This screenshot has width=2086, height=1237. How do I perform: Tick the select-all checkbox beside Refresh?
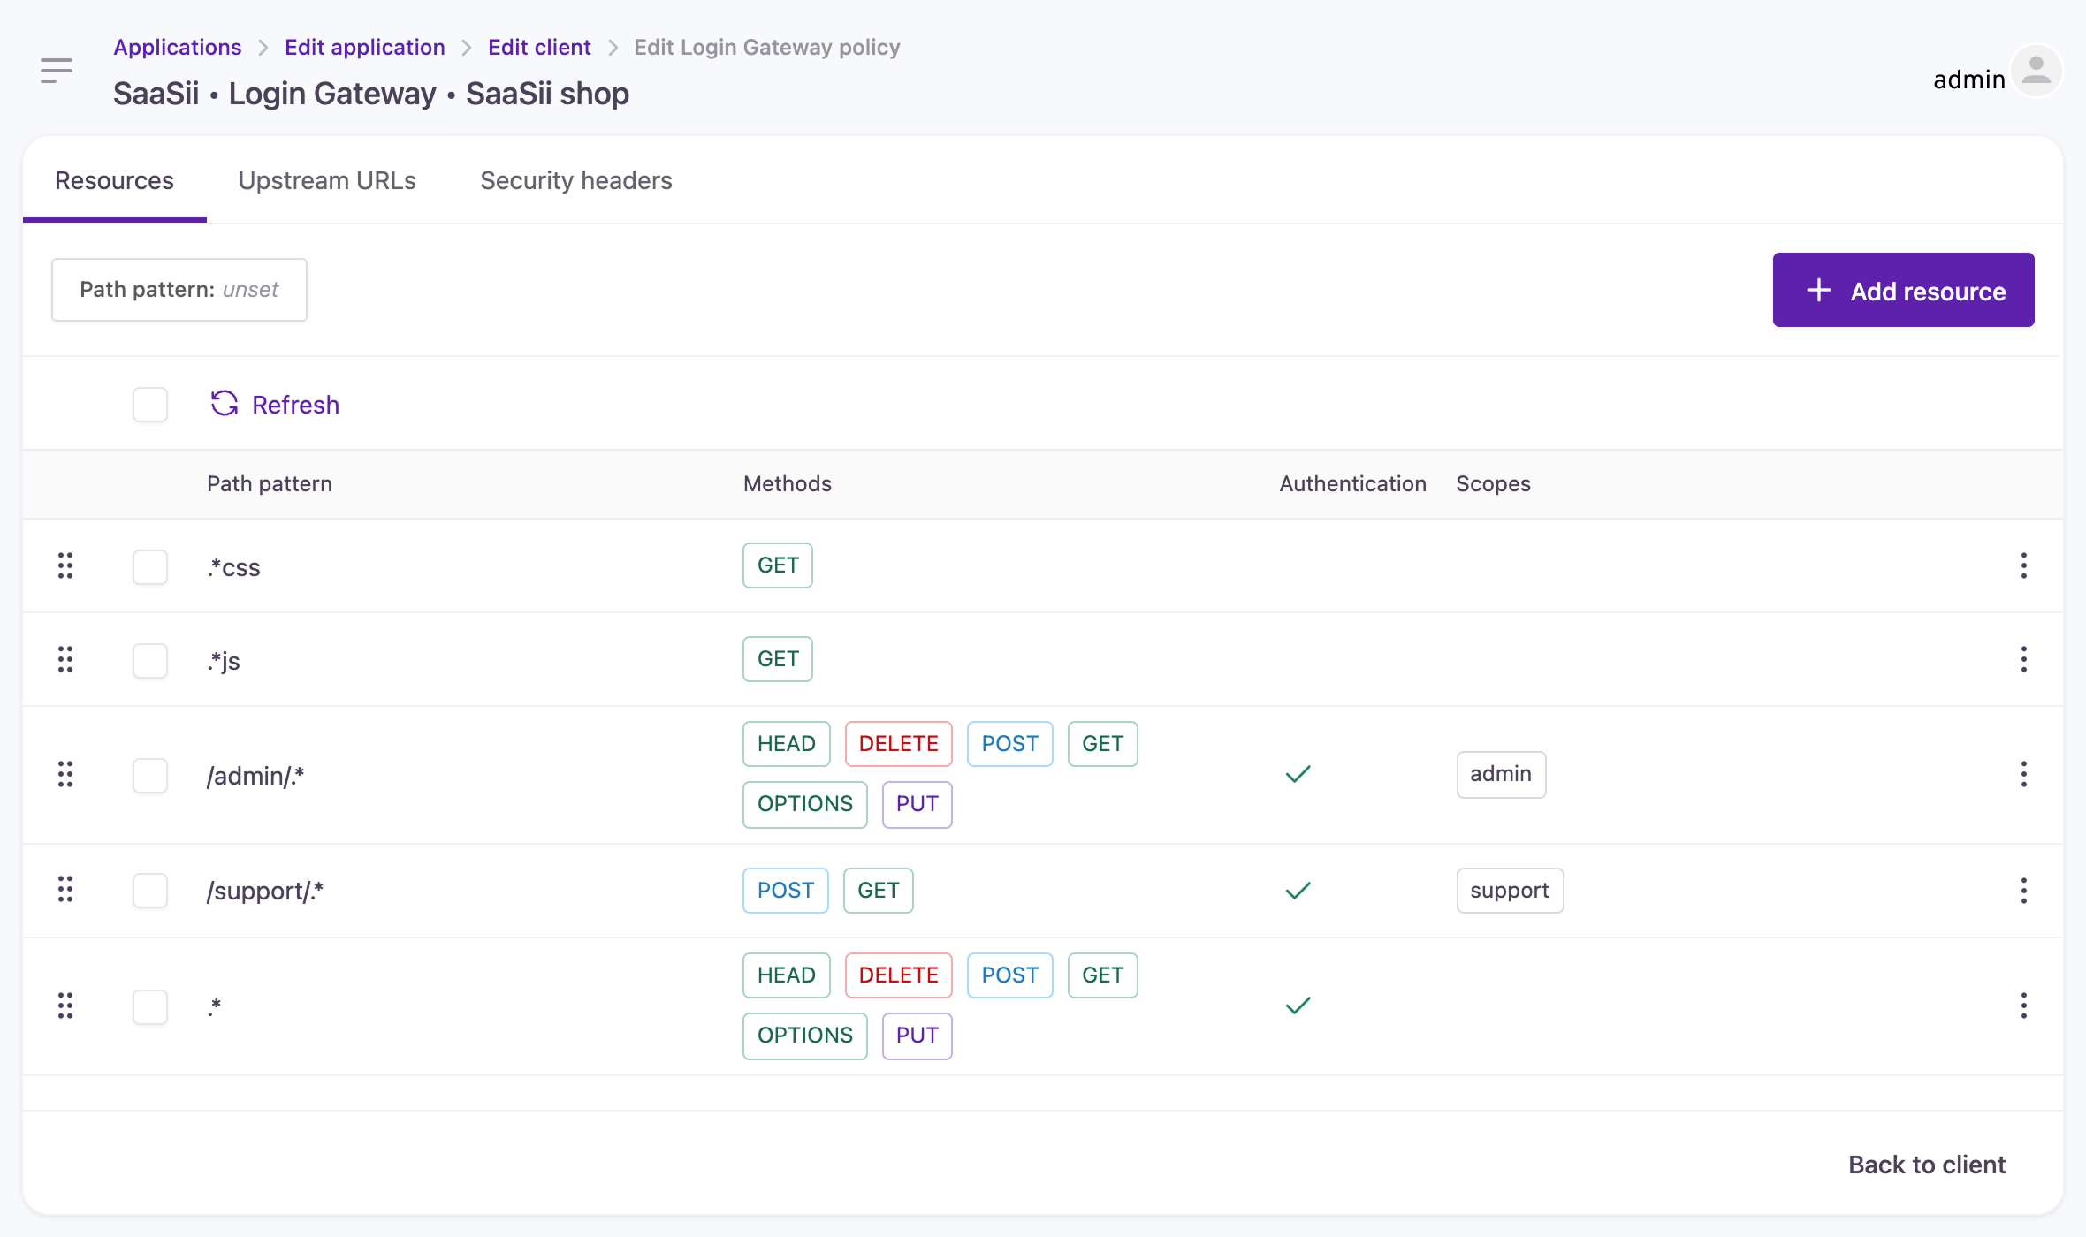coord(150,405)
